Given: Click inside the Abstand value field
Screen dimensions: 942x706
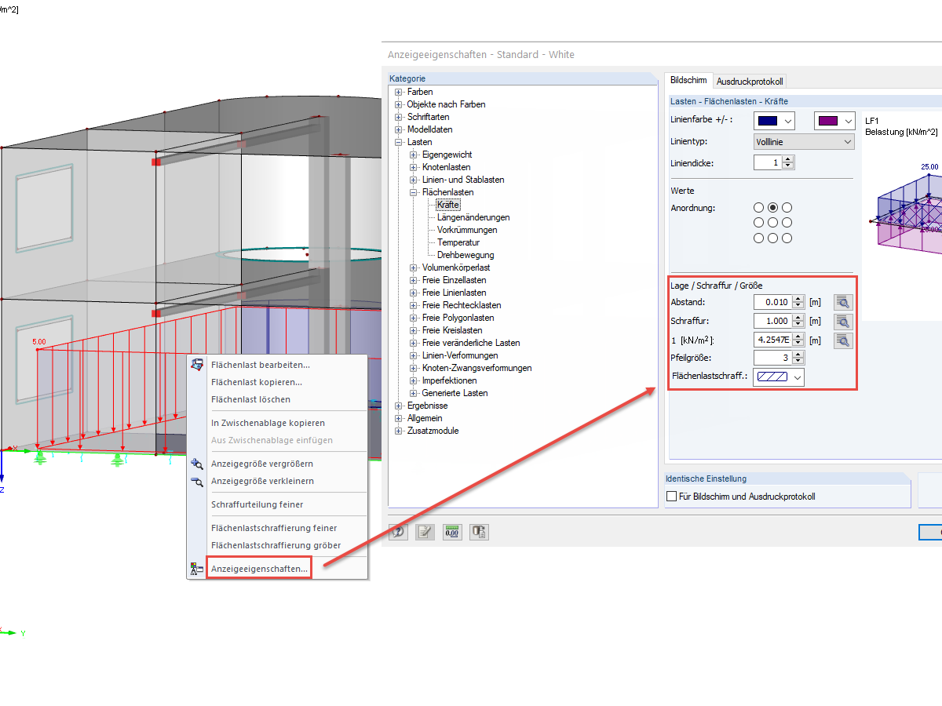Looking at the screenshot, I should (x=773, y=301).
